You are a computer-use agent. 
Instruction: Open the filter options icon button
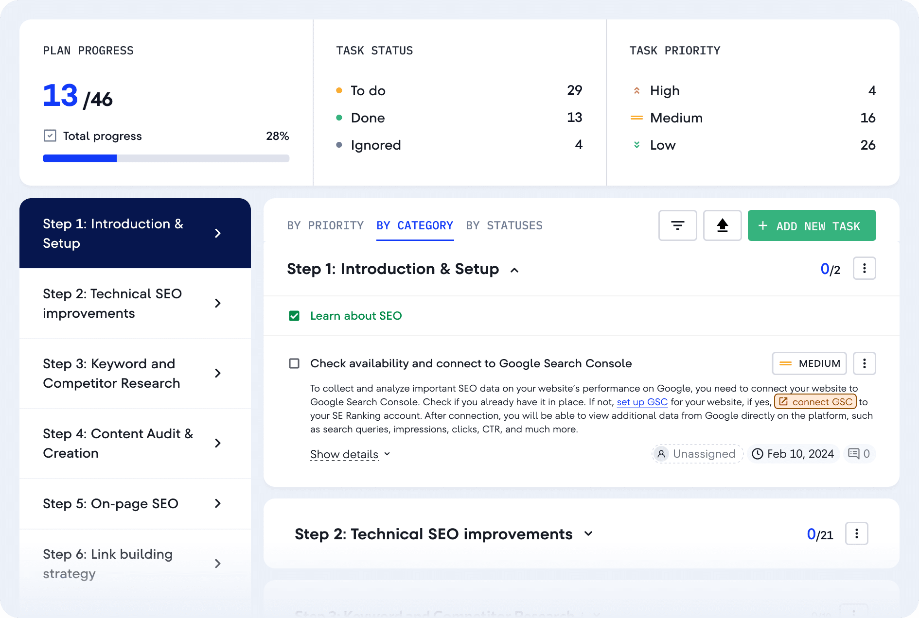[677, 225]
